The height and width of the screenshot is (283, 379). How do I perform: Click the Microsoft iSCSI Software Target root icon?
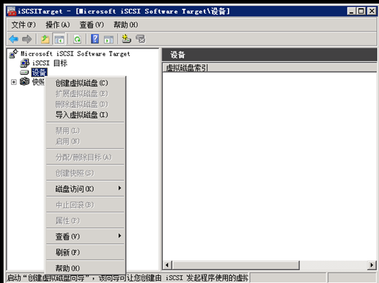(x=14, y=53)
